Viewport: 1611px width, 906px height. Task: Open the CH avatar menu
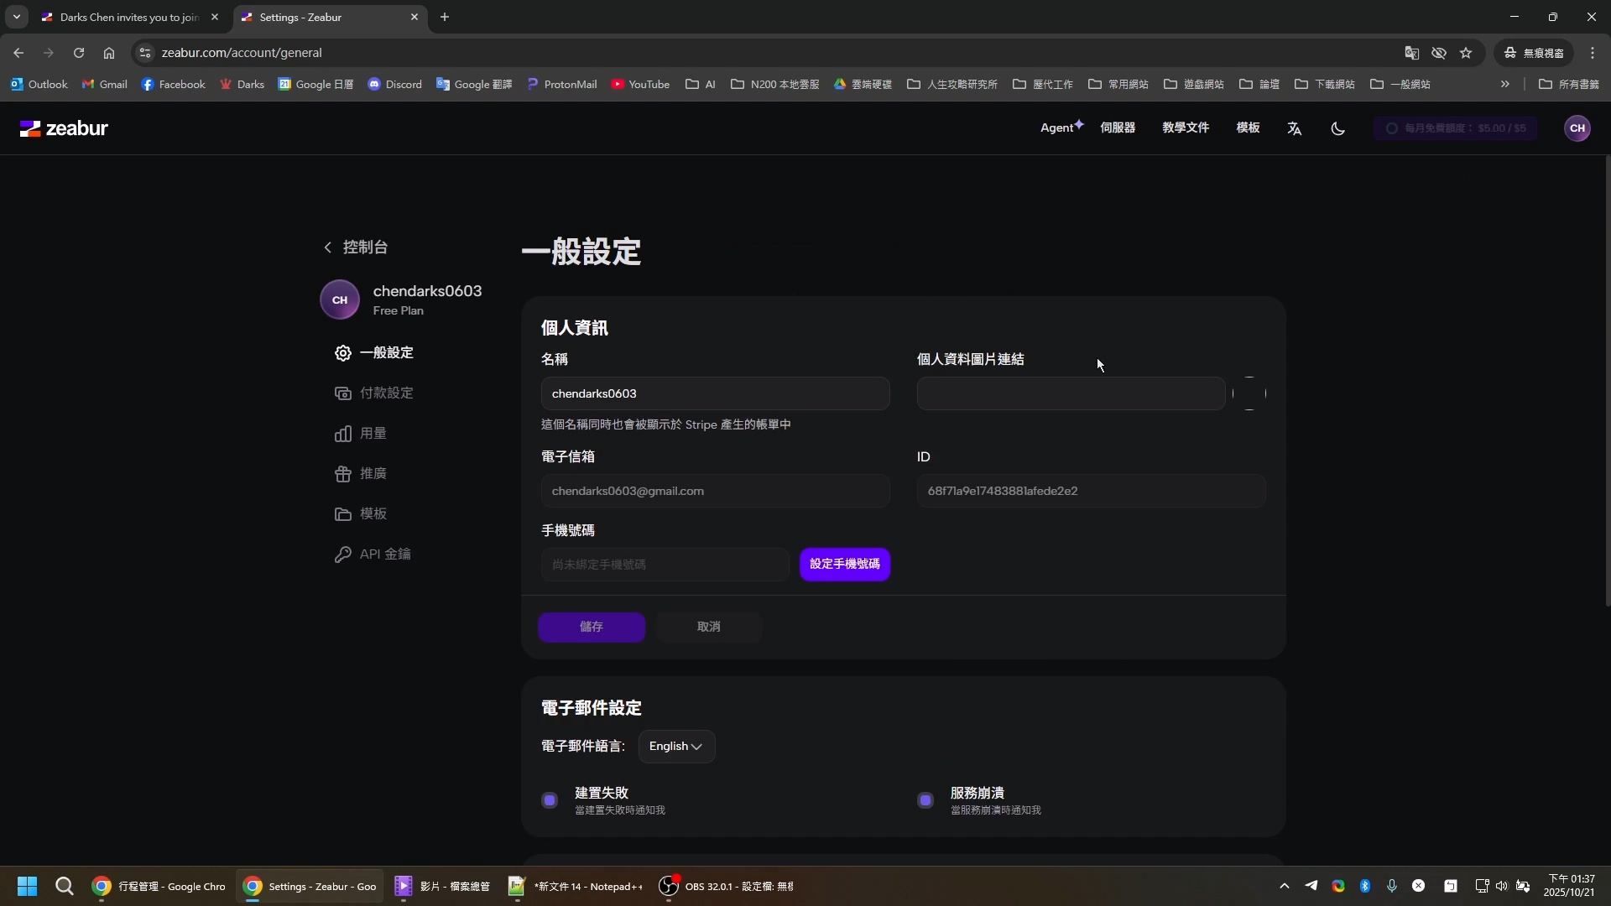coord(1577,128)
